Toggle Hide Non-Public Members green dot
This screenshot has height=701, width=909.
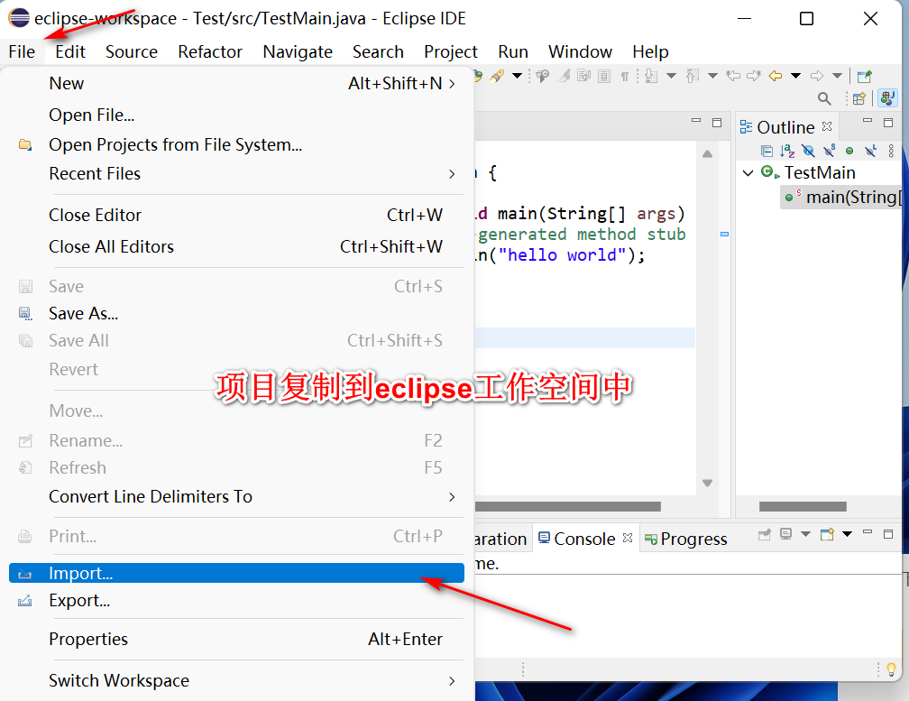coord(849,152)
